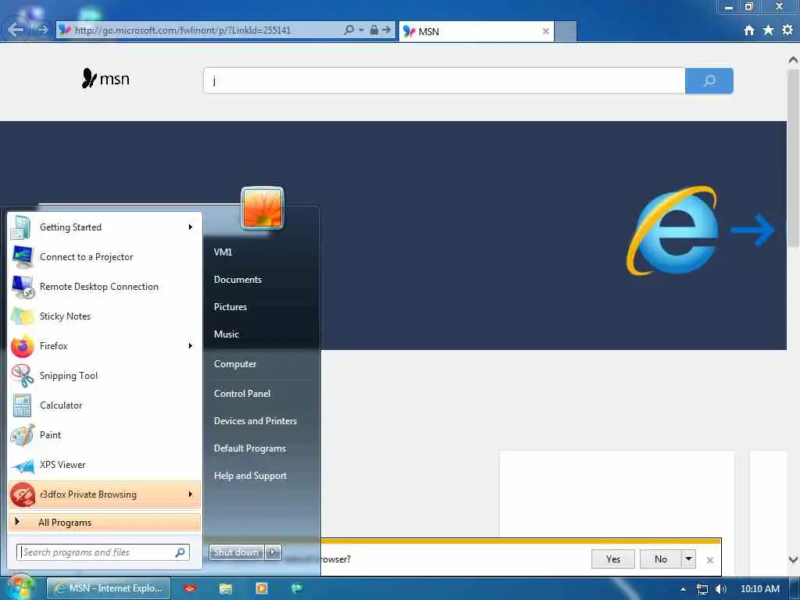Click the volume speaker tray icon
Image resolution: width=800 pixels, height=600 pixels.
721,589
